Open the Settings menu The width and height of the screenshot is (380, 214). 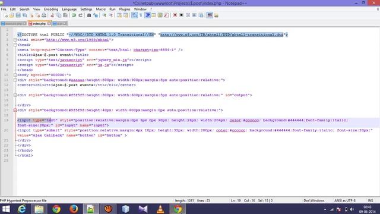point(86,10)
